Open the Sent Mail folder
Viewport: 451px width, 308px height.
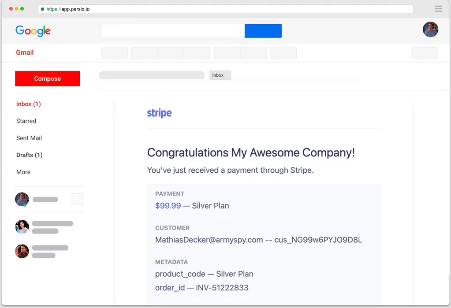point(29,138)
